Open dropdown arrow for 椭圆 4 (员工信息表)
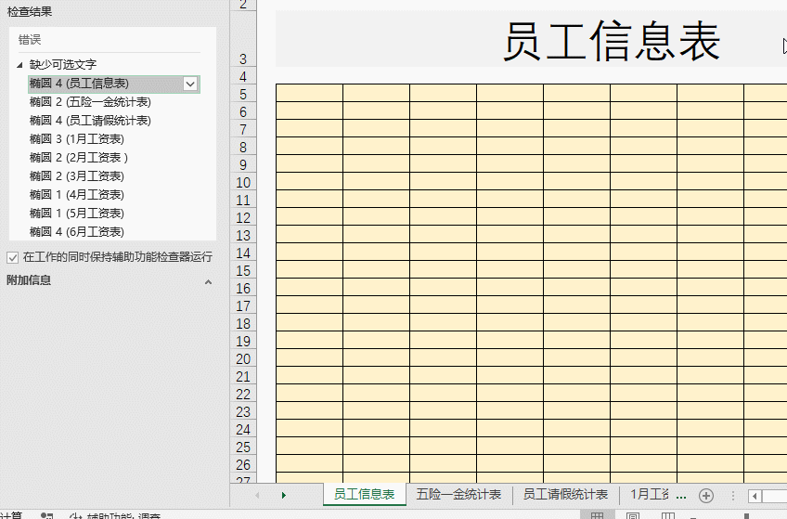Screen dimensions: 787x519 coord(190,84)
